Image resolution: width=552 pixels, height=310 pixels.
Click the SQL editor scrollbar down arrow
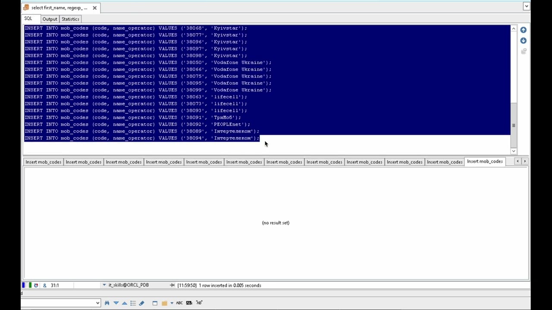pyautogui.click(x=513, y=151)
